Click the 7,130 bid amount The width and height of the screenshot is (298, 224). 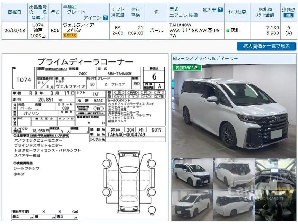click(x=273, y=28)
